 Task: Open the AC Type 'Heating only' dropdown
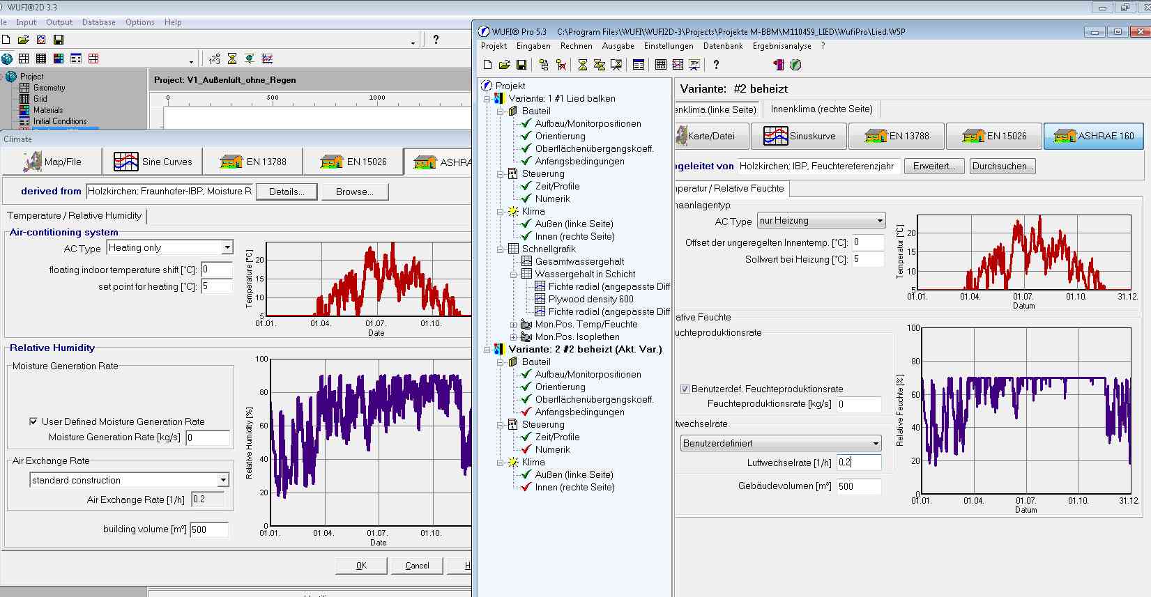click(x=227, y=247)
